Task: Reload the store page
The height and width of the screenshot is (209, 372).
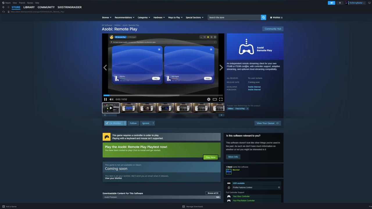Action: coord(3,12)
